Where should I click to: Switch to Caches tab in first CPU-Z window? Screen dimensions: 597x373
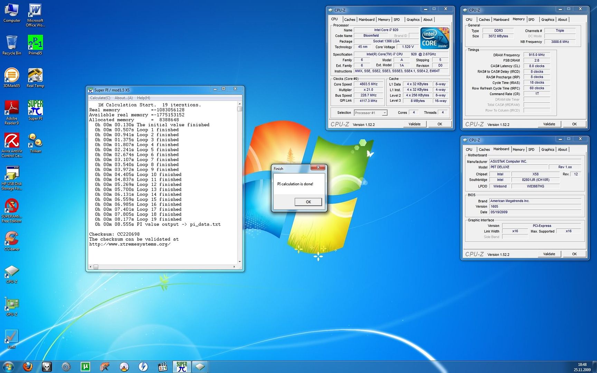(x=349, y=20)
